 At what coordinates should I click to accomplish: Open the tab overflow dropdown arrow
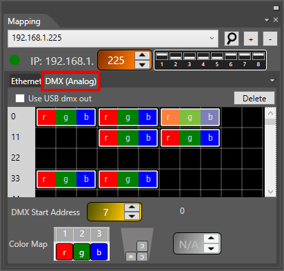272,81
